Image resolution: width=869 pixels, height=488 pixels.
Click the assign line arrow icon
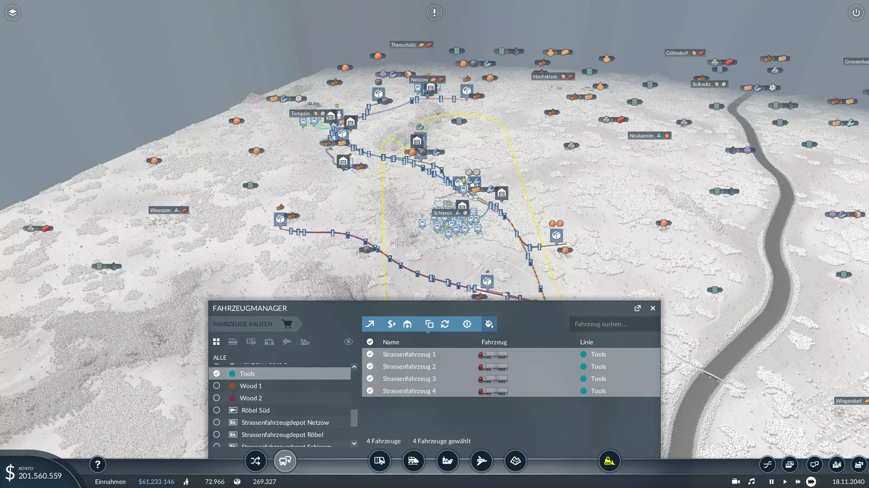370,324
